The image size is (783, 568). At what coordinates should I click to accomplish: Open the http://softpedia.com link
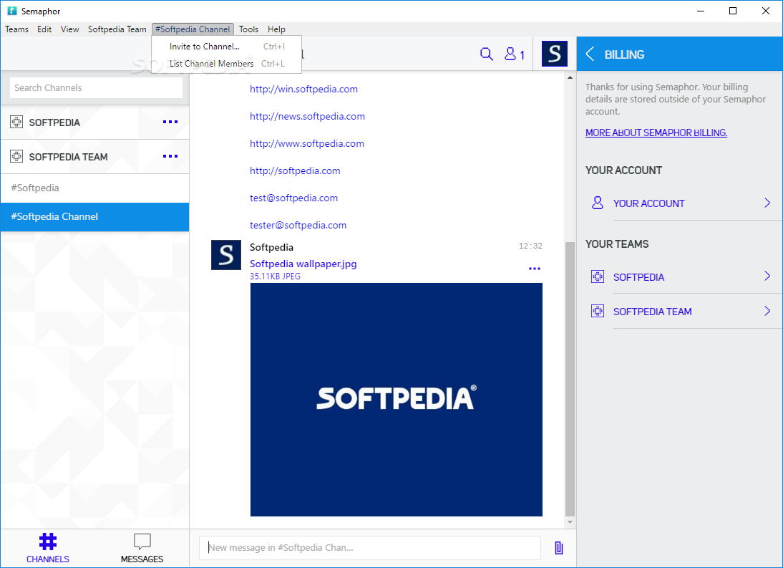point(295,171)
